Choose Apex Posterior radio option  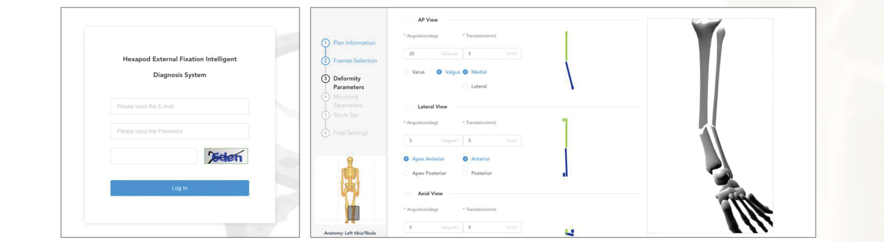tap(406, 173)
